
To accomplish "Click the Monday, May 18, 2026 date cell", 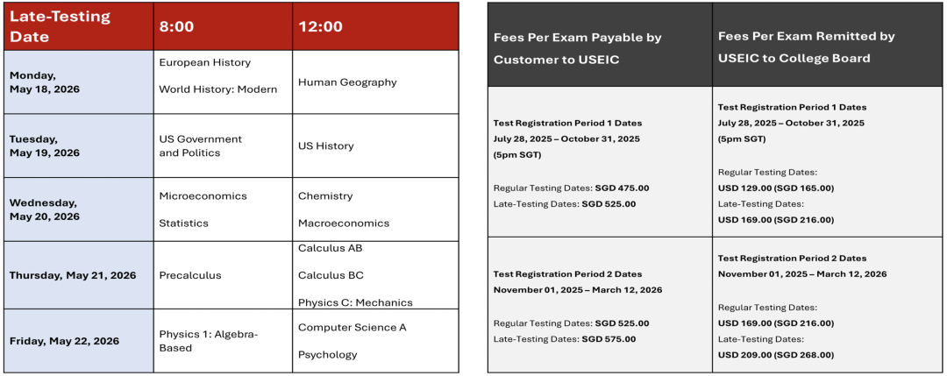I will coord(79,82).
